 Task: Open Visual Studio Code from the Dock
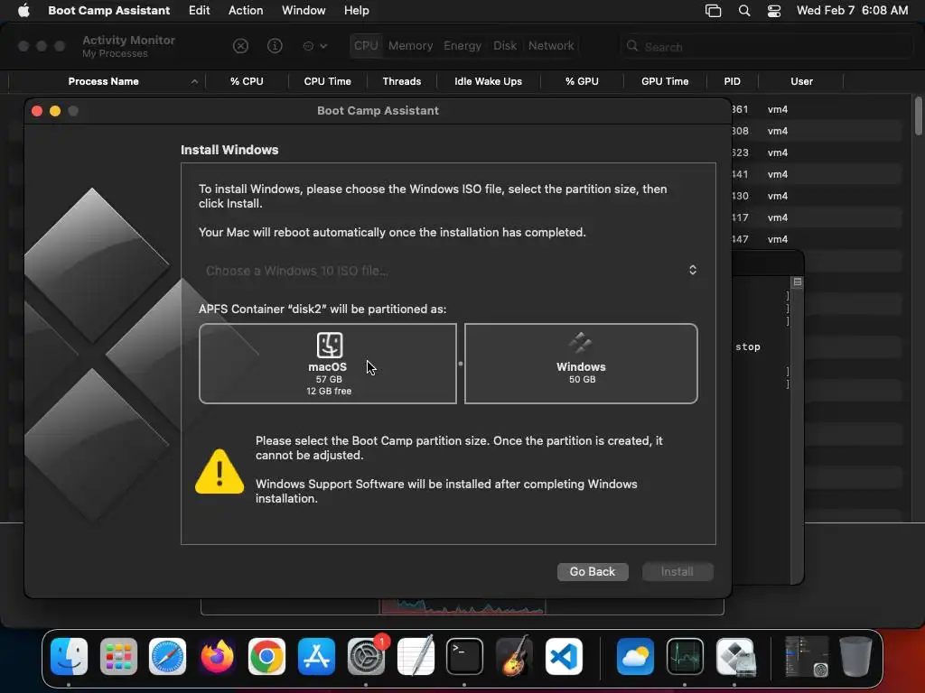[x=564, y=656]
